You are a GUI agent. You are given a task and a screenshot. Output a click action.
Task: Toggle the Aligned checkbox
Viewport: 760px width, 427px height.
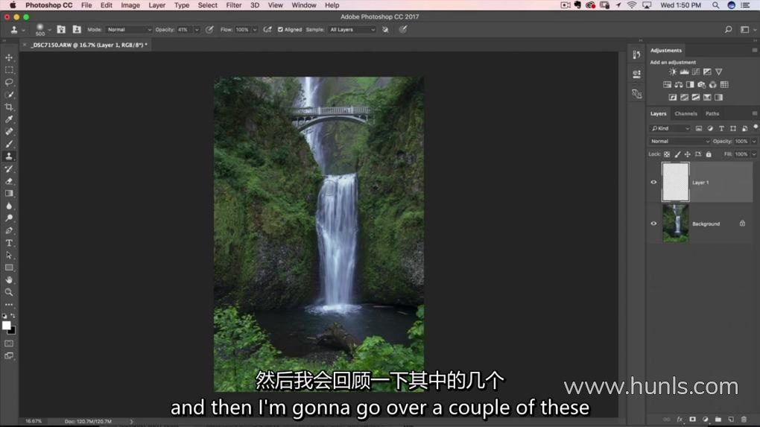pyautogui.click(x=280, y=30)
